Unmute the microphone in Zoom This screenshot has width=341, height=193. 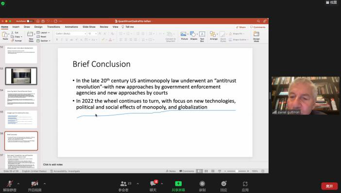[10, 186]
